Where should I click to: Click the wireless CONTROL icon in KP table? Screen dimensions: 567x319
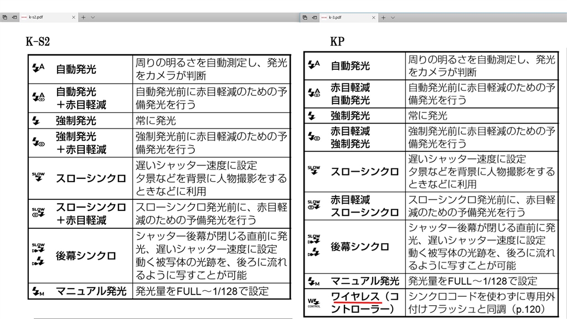pos(313,302)
